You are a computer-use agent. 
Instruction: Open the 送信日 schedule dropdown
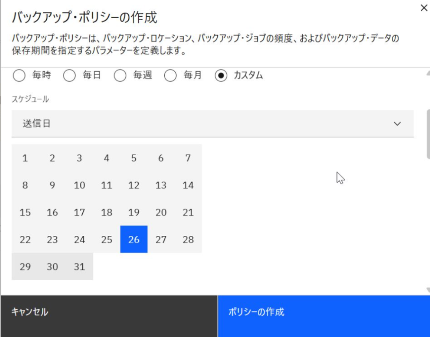tap(212, 123)
